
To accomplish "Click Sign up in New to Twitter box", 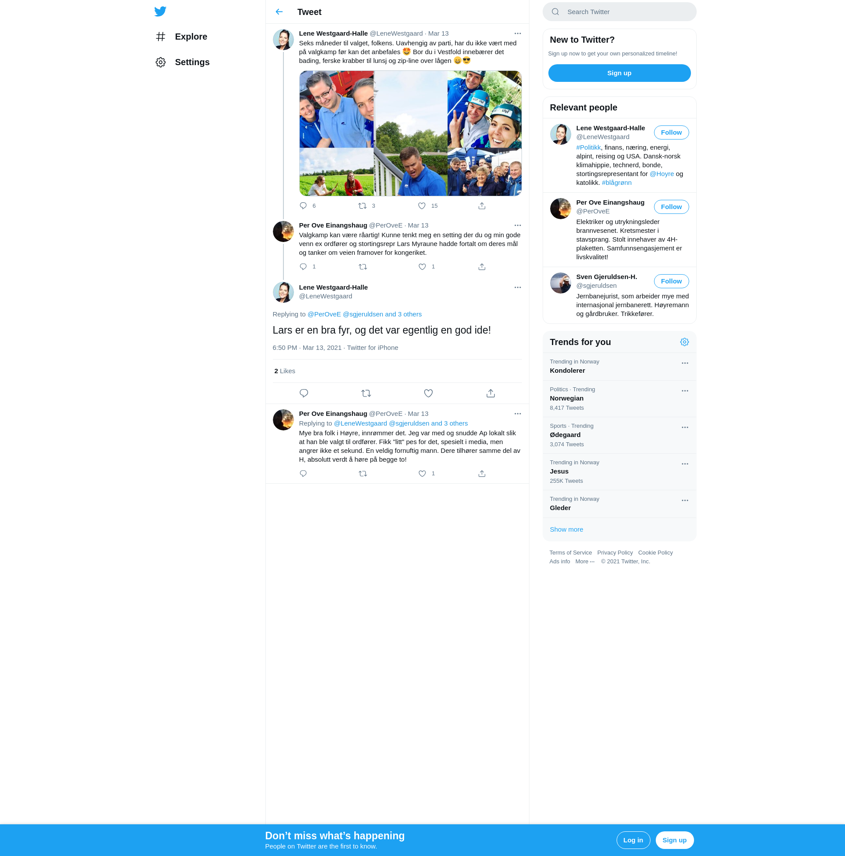I will (619, 73).
